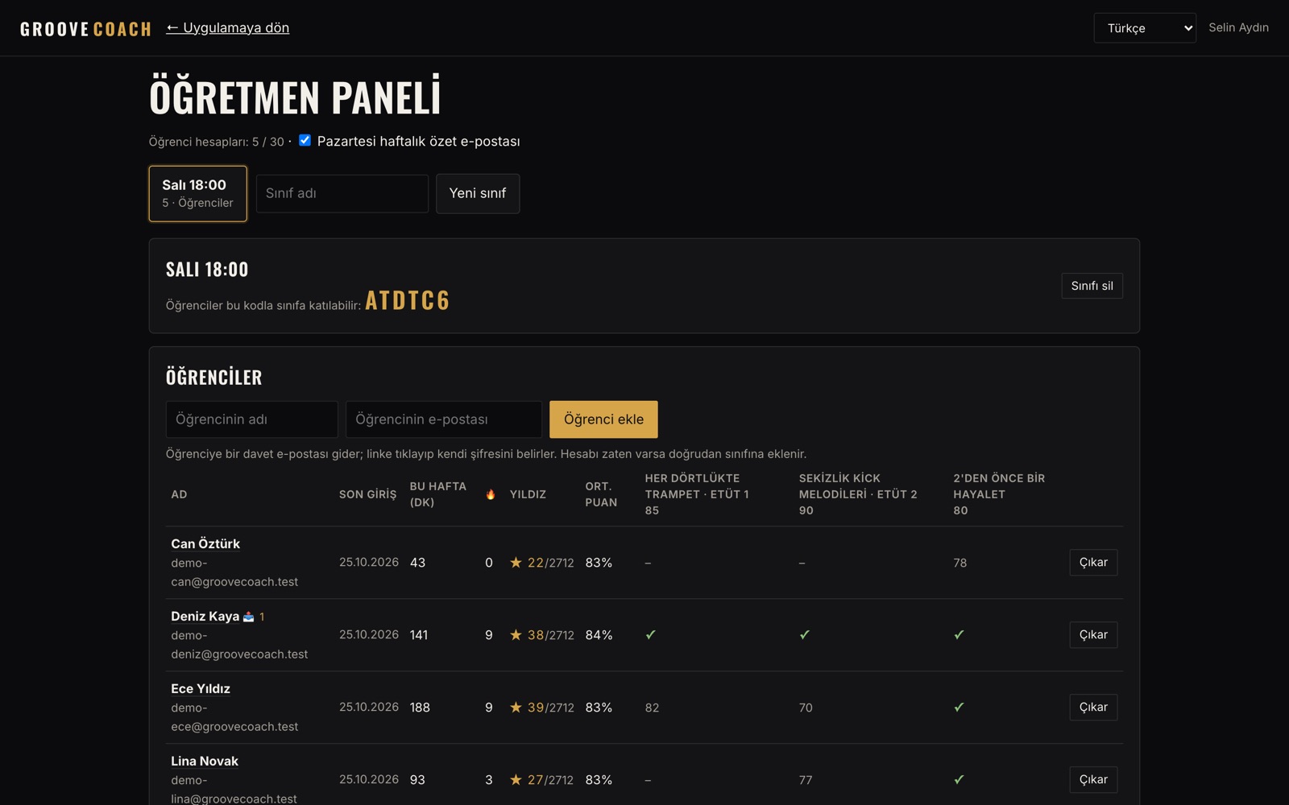The height and width of the screenshot is (805, 1289).
Task: Focus the Öğrencinin adı input field
Action: pyautogui.click(x=252, y=419)
